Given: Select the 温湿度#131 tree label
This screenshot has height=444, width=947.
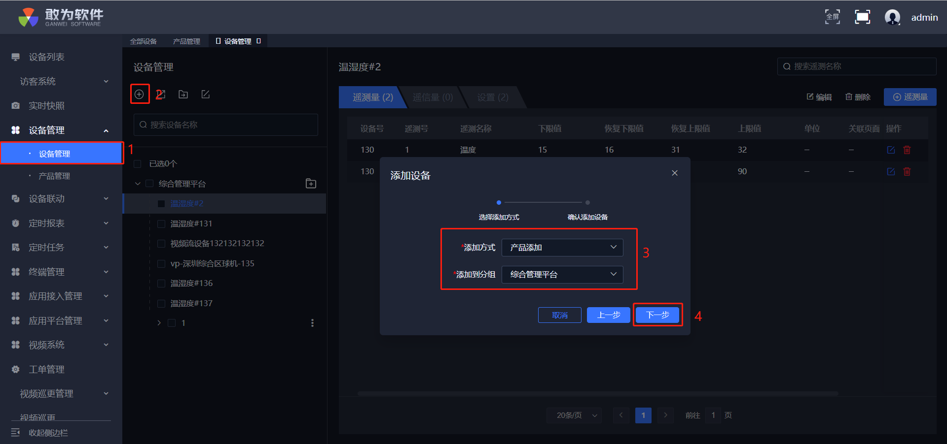Looking at the screenshot, I should coord(191,223).
